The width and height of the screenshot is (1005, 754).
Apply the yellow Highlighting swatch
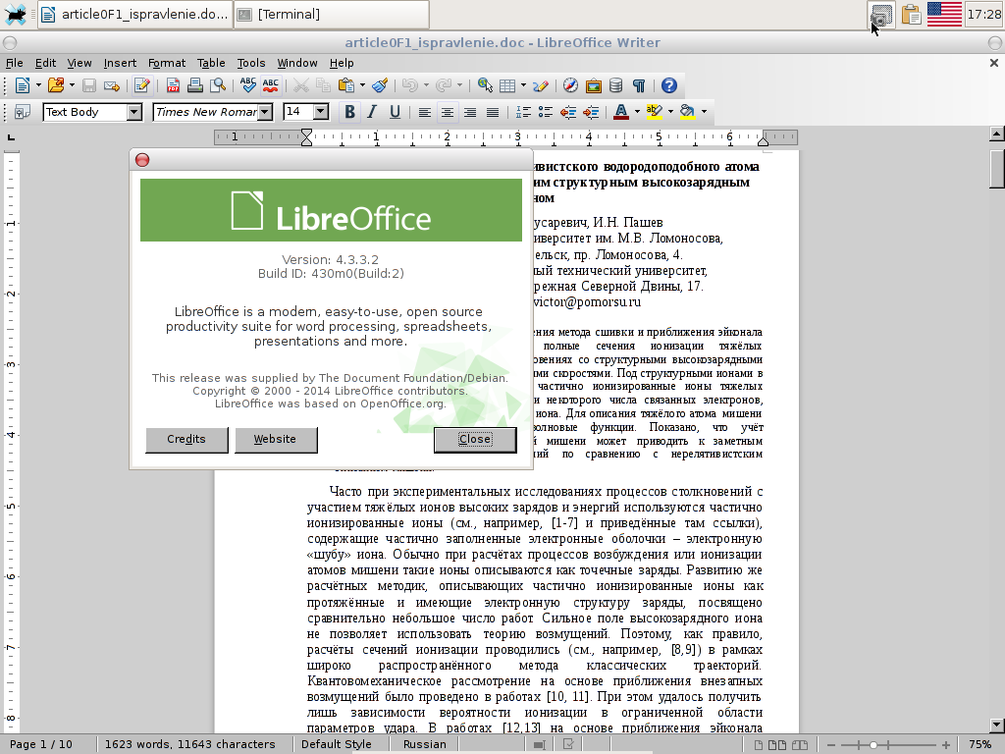click(x=654, y=112)
